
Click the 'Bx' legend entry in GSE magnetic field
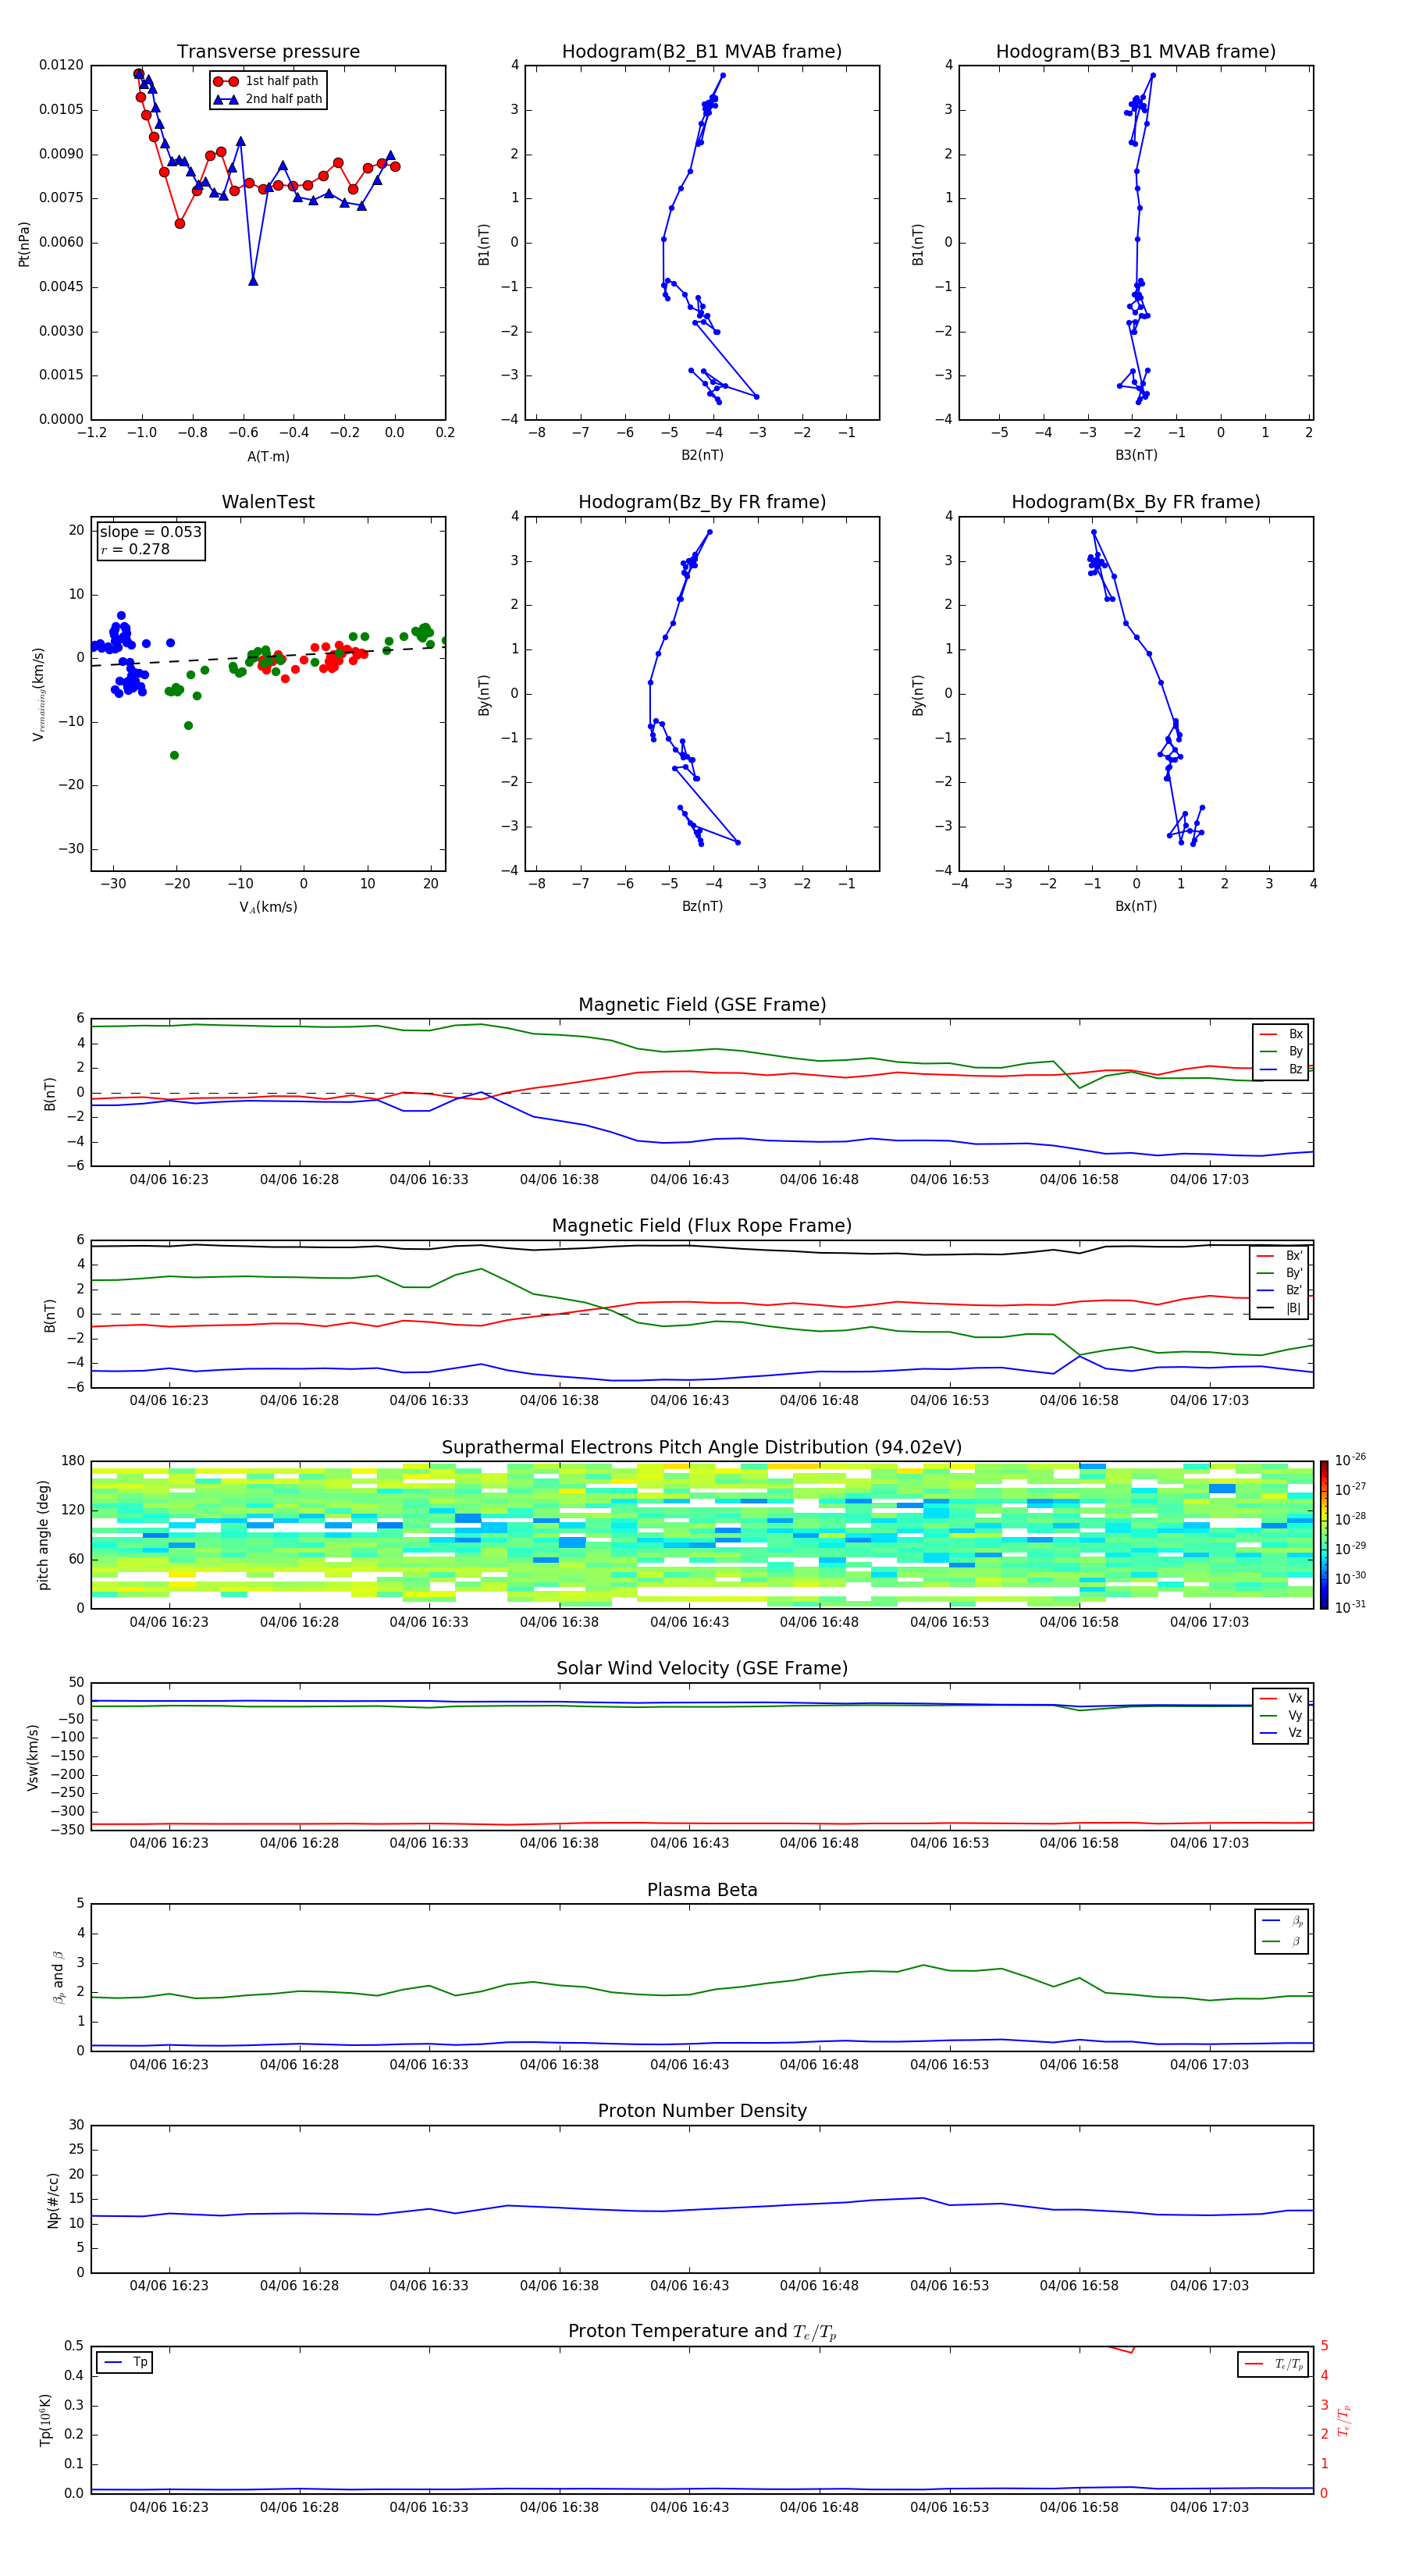pos(1281,1034)
